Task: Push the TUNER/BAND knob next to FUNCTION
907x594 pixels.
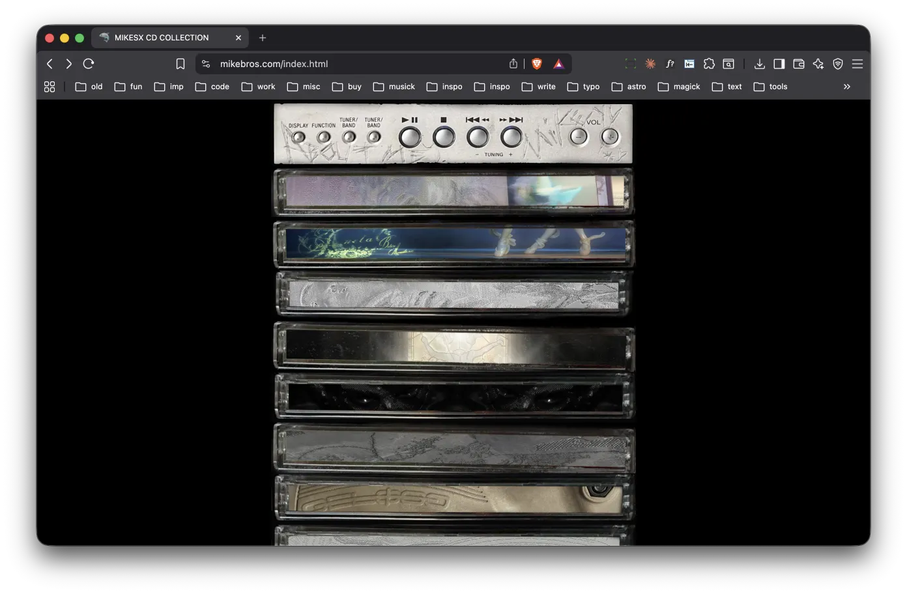Action: (x=349, y=137)
